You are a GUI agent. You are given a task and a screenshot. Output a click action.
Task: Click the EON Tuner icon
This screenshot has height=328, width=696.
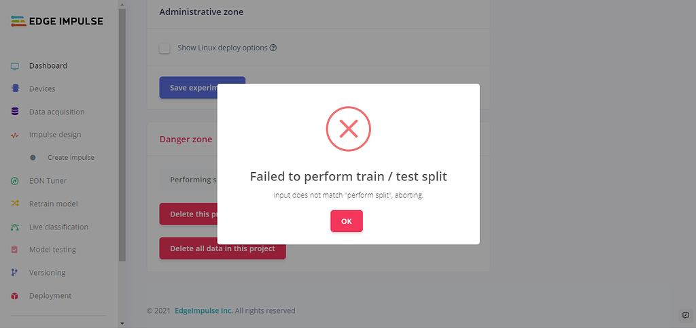pos(14,181)
